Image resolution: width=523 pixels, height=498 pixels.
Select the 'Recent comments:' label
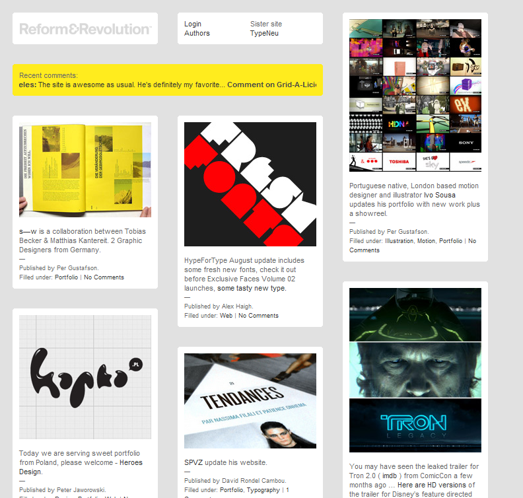pyautogui.click(x=48, y=75)
